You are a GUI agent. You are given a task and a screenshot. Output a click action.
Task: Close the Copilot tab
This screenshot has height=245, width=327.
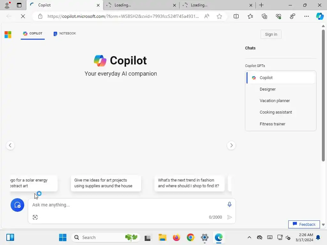(x=98, y=5)
